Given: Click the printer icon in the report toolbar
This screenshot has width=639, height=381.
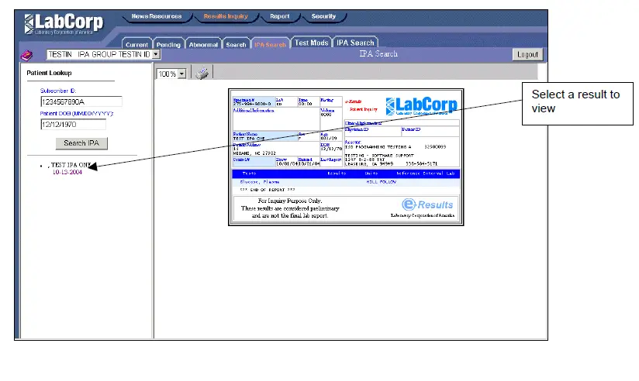Looking at the screenshot, I should pos(202,74).
